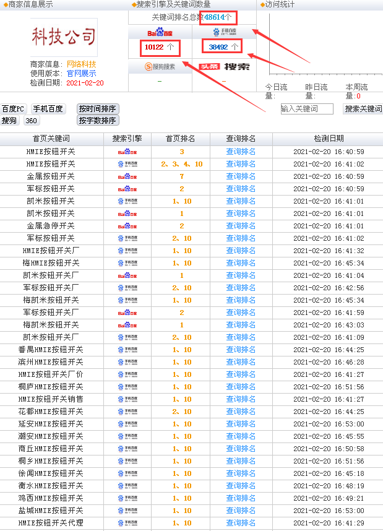Click mobile Baidu icon in 桐庐HMIE按钮开关 row
Image resolution: width=383 pixels, height=531 pixels.
pyautogui.click(x=127, y=387)
